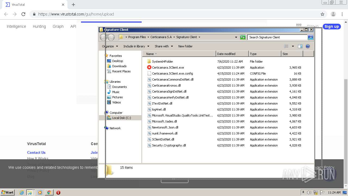The image size is (348, 196).
Task: Click the Music library icon
Action: (x=109, y=92)
